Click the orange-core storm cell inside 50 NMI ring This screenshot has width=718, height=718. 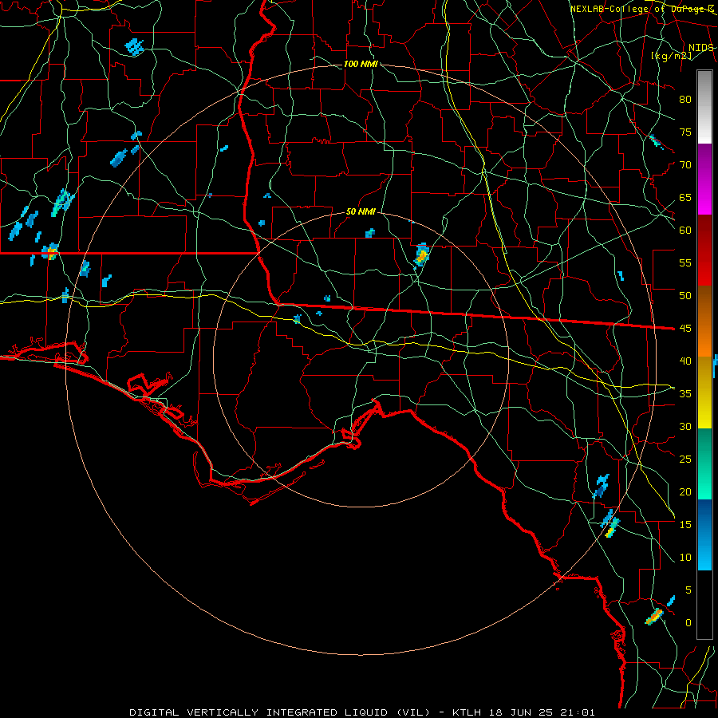coord(421,254)
